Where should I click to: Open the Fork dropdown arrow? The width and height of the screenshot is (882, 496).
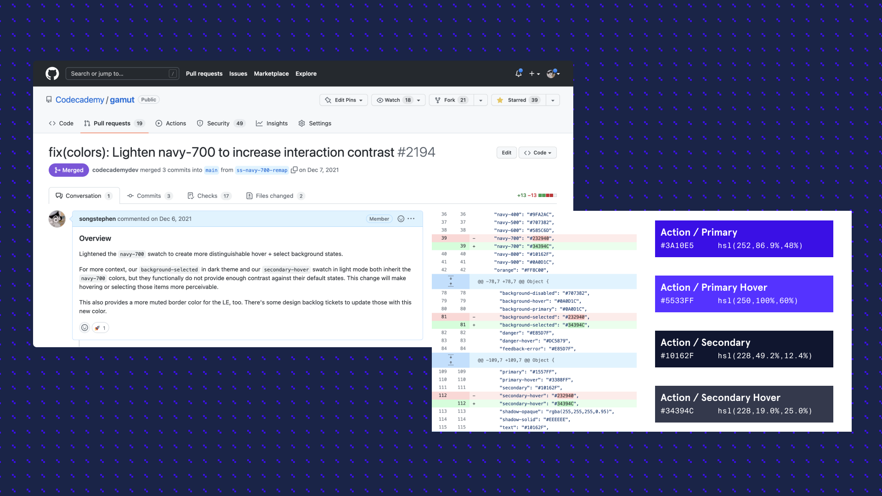(481, 100)
